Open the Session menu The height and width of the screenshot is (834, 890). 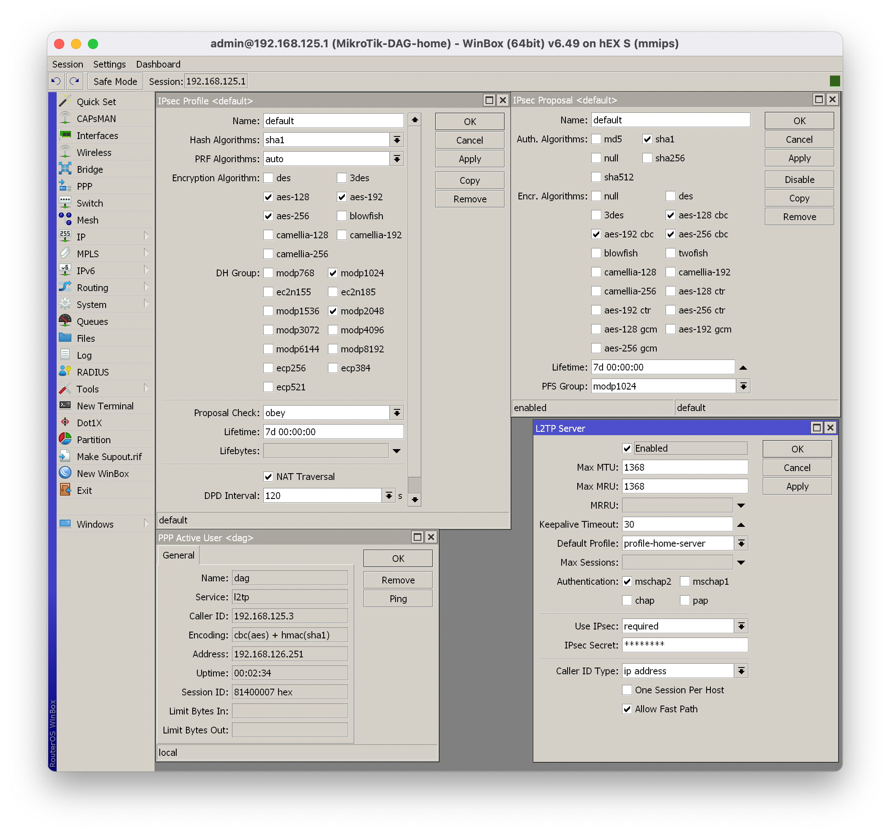coord(68,65)
